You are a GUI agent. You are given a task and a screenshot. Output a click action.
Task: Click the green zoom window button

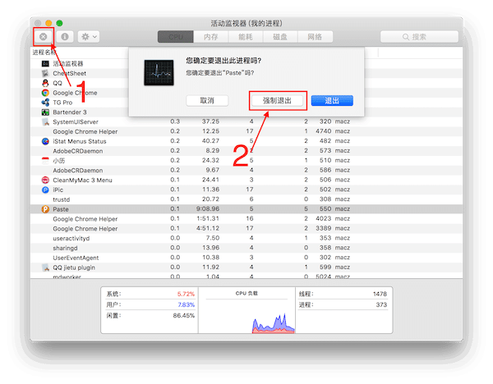tap(59, 23)
